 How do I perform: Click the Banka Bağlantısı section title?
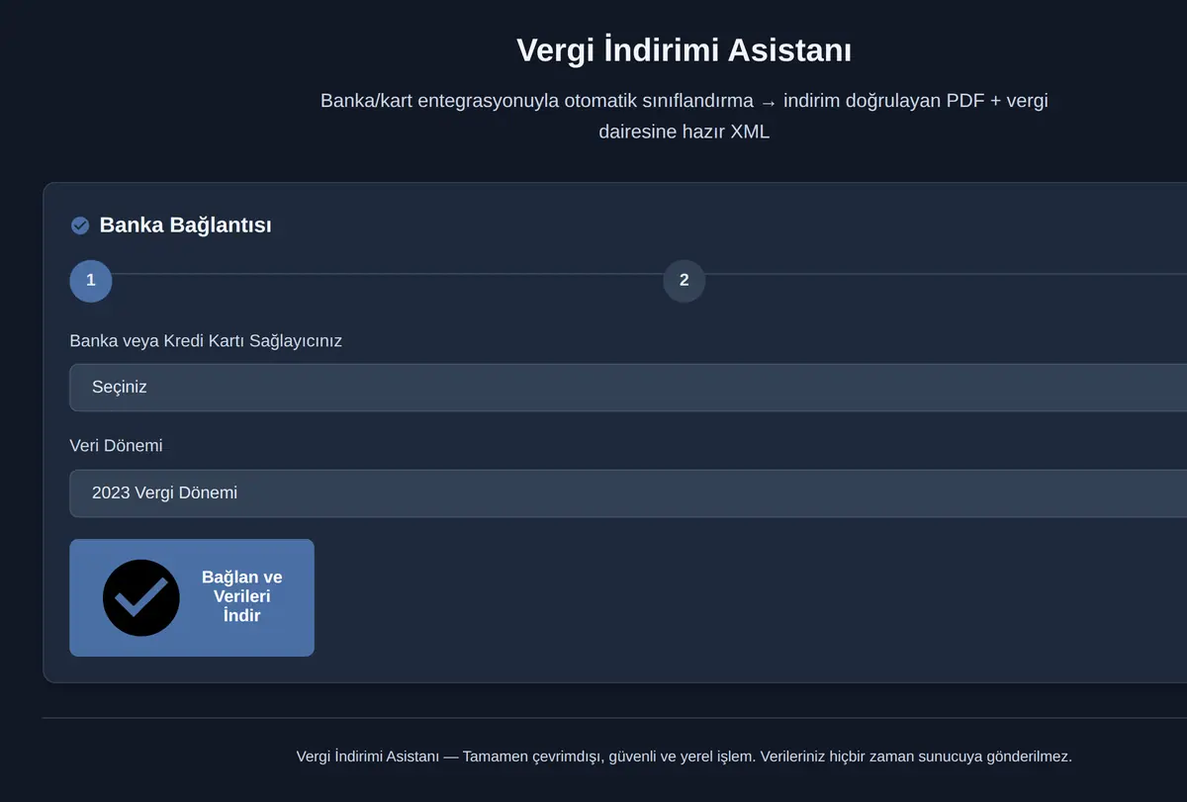click(185, 225)
